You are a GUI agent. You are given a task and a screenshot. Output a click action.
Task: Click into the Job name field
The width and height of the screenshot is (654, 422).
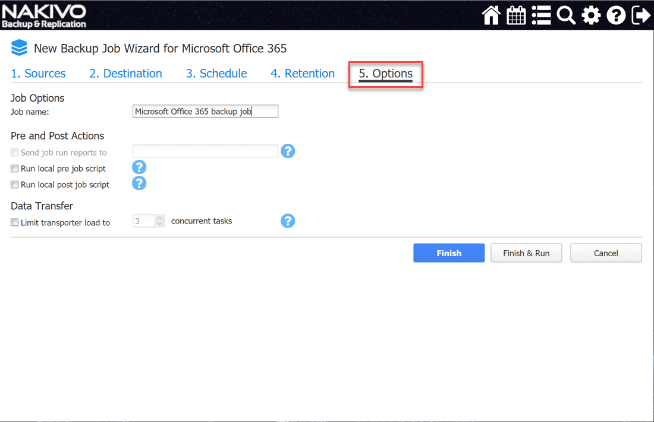(205, 111)
